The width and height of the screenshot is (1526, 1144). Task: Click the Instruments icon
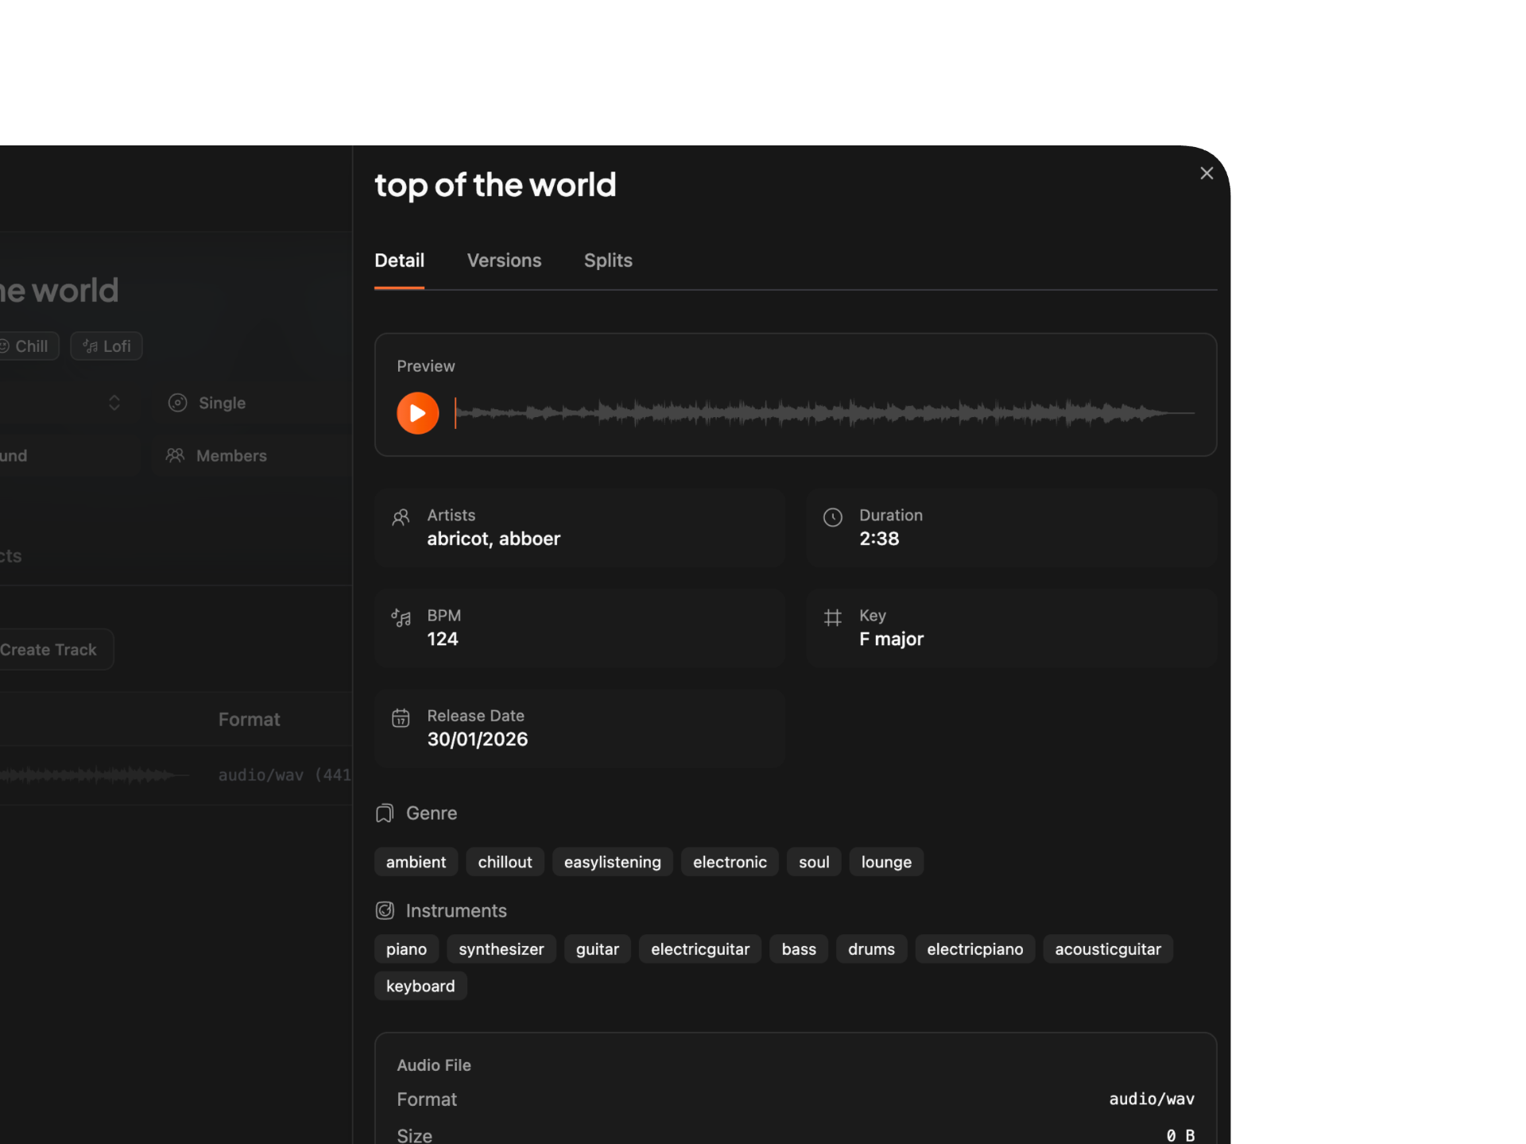click(x=384, y=910)
